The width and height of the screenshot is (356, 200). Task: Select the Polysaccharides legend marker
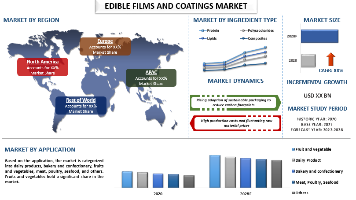(x=243, y=30)
